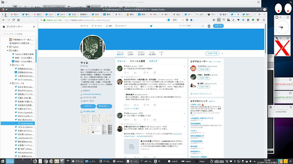Click the フォローする button on profile header
Image resolution: width=293 pixels, height=164 pixels.
pyautogui.click(x=212, y=53)
